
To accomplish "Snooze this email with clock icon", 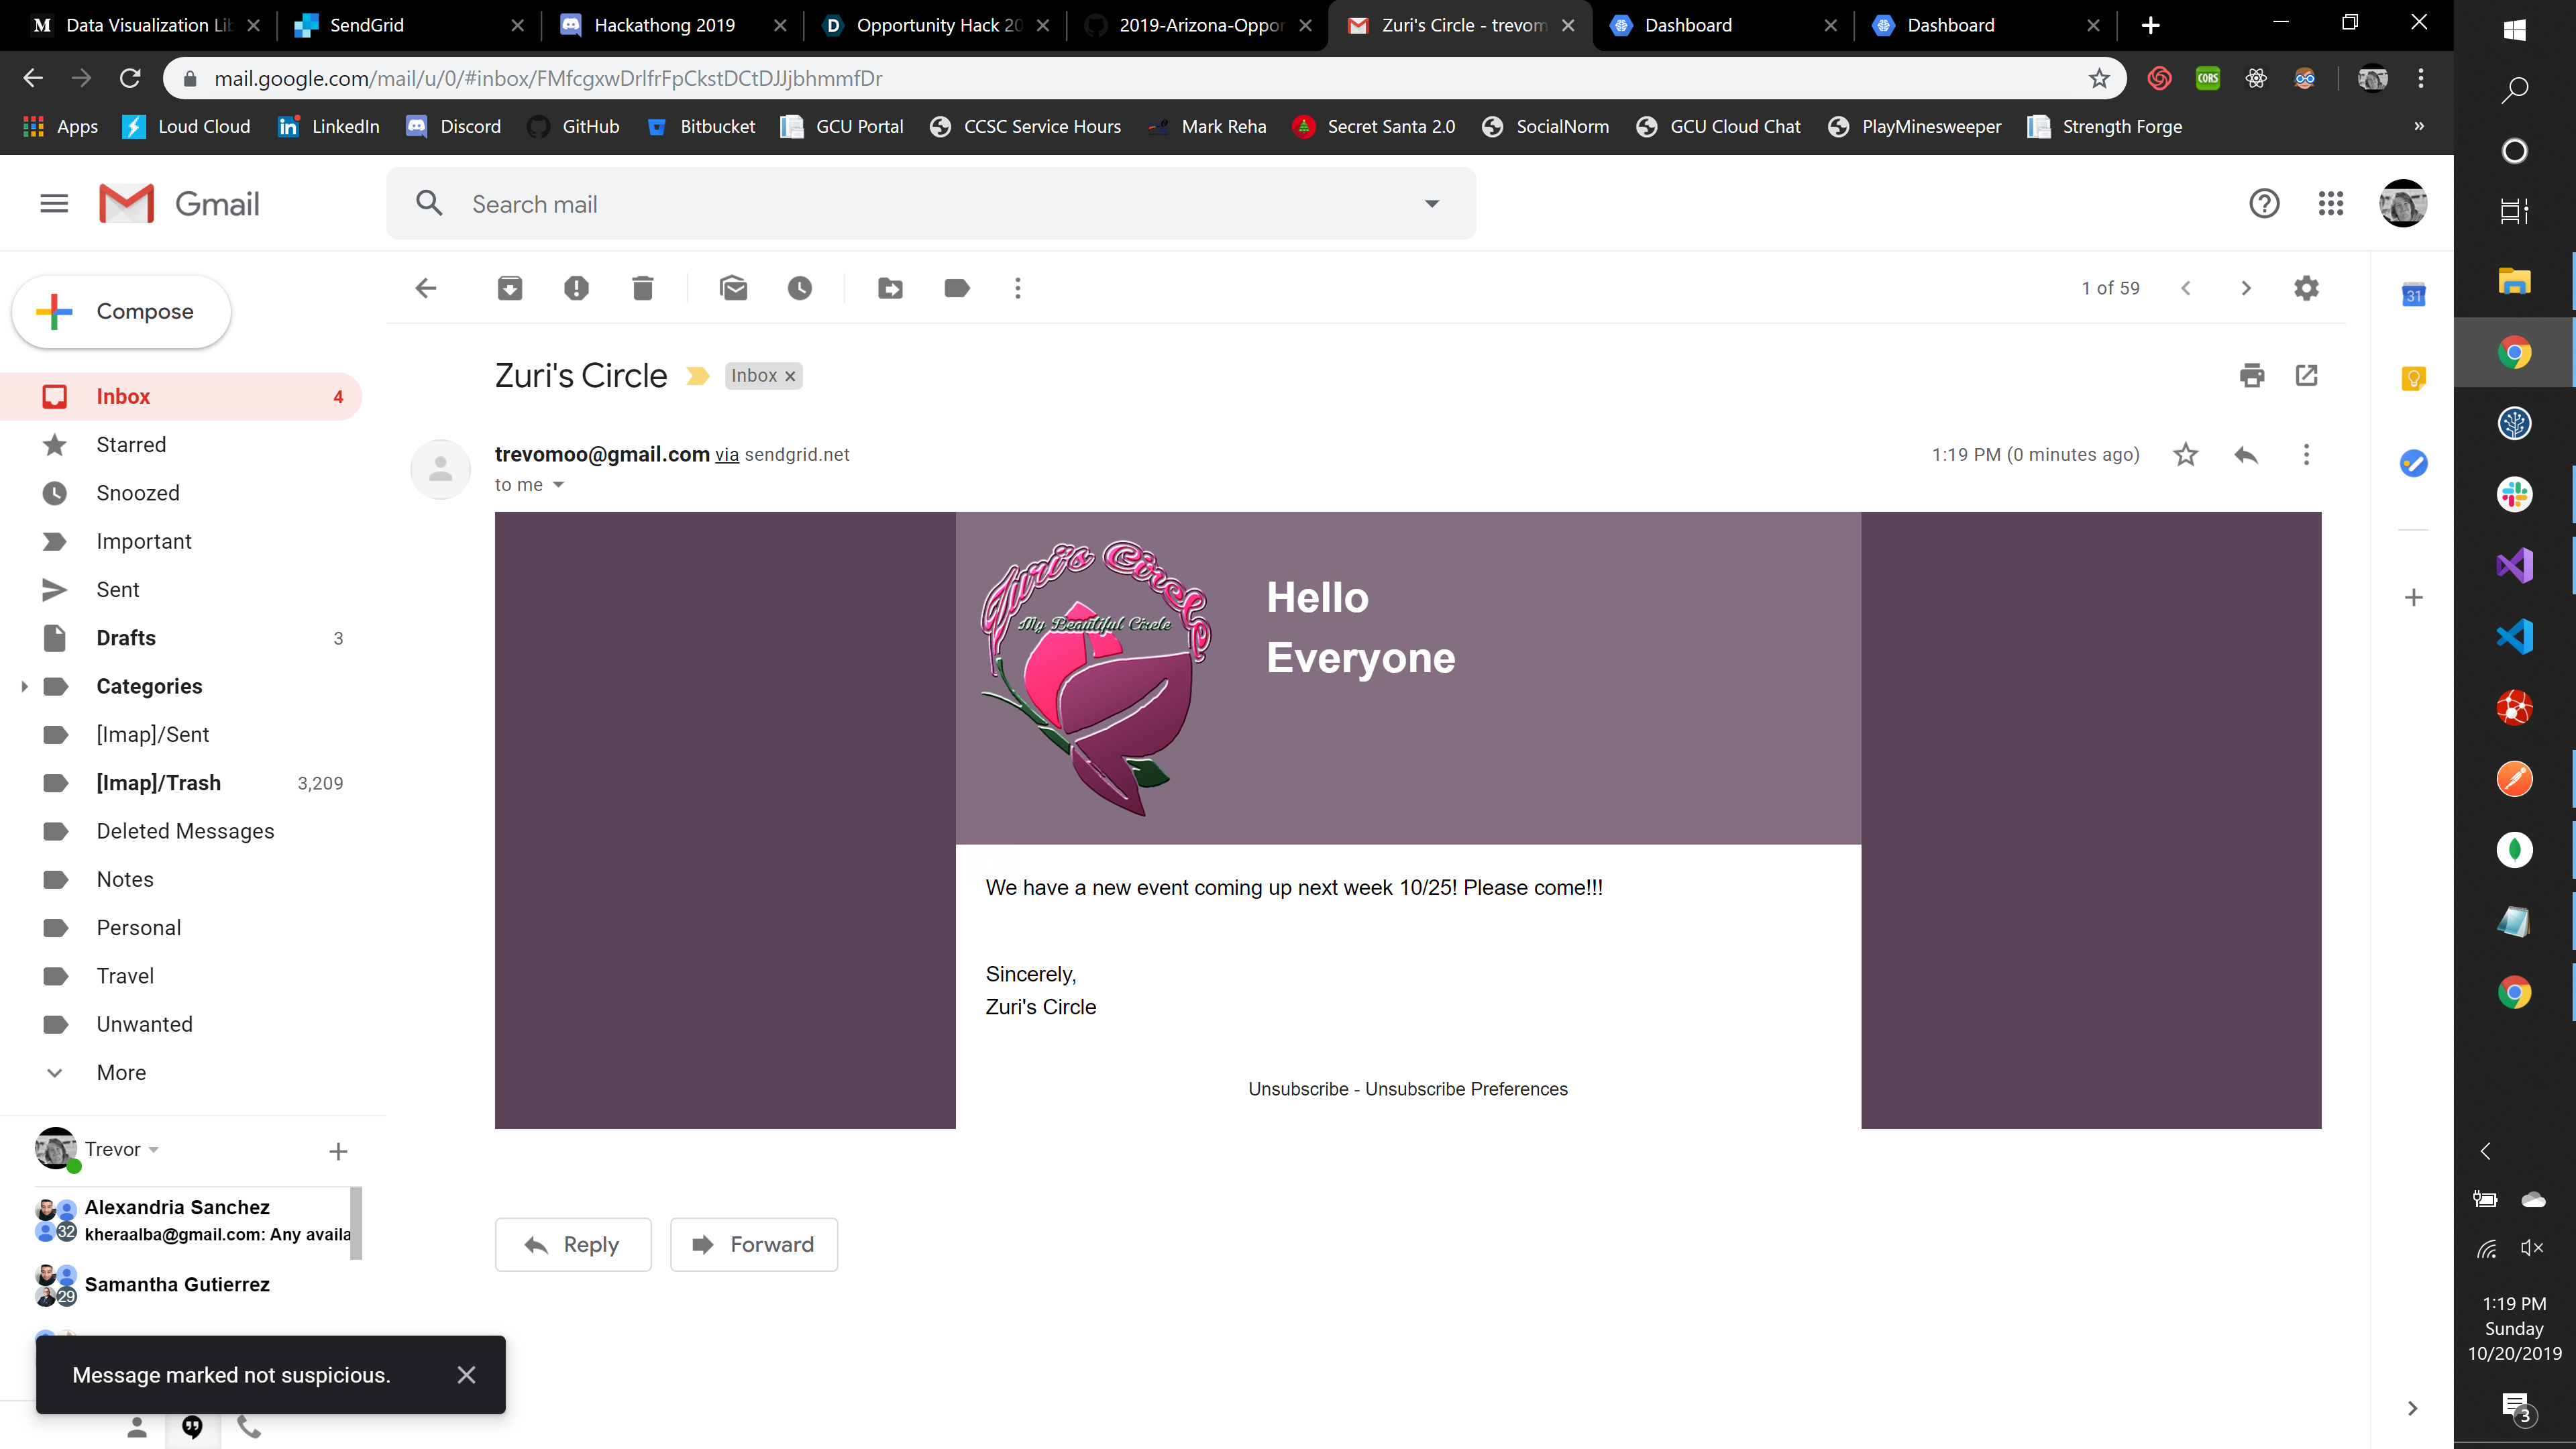I will 800,288.
